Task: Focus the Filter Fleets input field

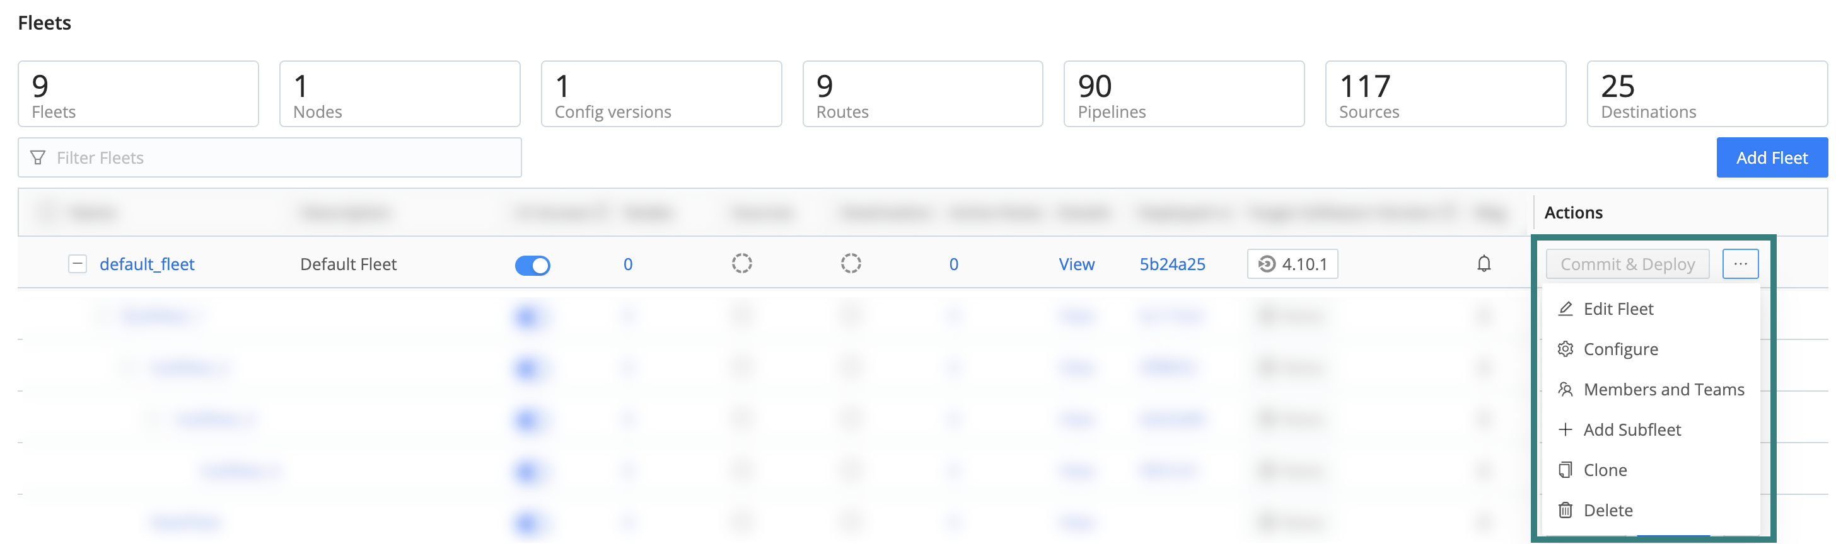Action: 285,157
